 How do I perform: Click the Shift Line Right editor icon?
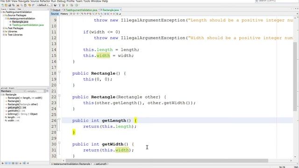(108, 14)
